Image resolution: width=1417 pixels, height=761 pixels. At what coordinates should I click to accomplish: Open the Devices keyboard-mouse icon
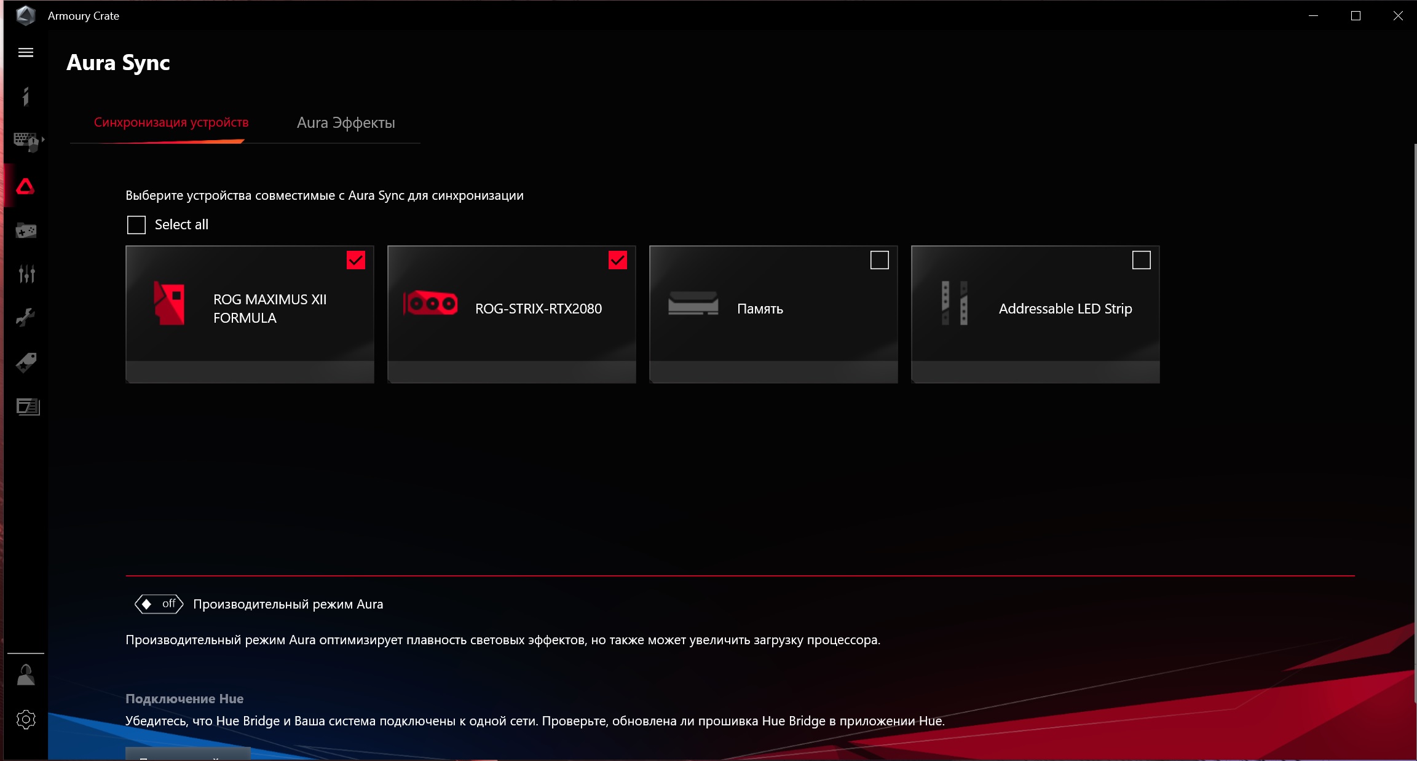26,141
